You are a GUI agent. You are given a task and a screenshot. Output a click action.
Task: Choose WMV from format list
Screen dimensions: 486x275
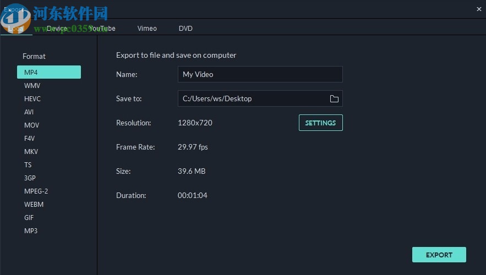[x=32, y=85]
